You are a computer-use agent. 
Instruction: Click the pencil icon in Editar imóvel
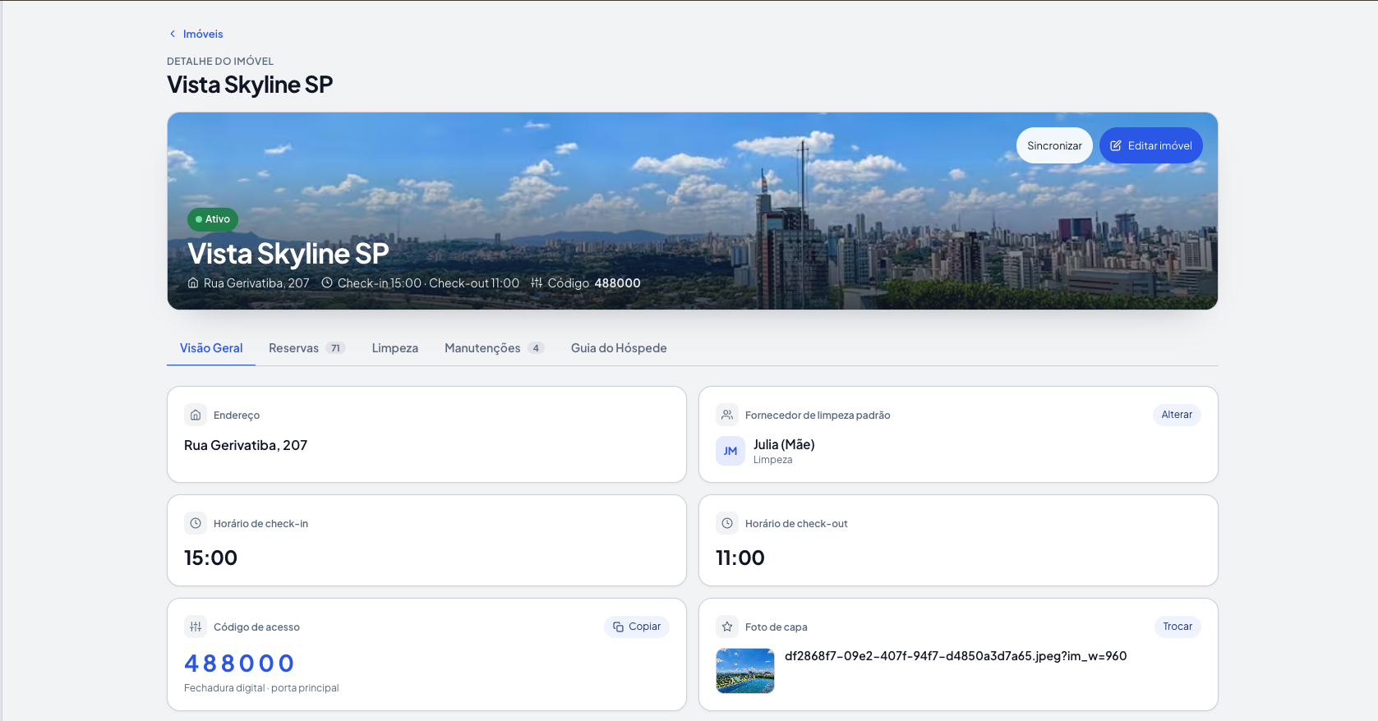(1116, 145)
